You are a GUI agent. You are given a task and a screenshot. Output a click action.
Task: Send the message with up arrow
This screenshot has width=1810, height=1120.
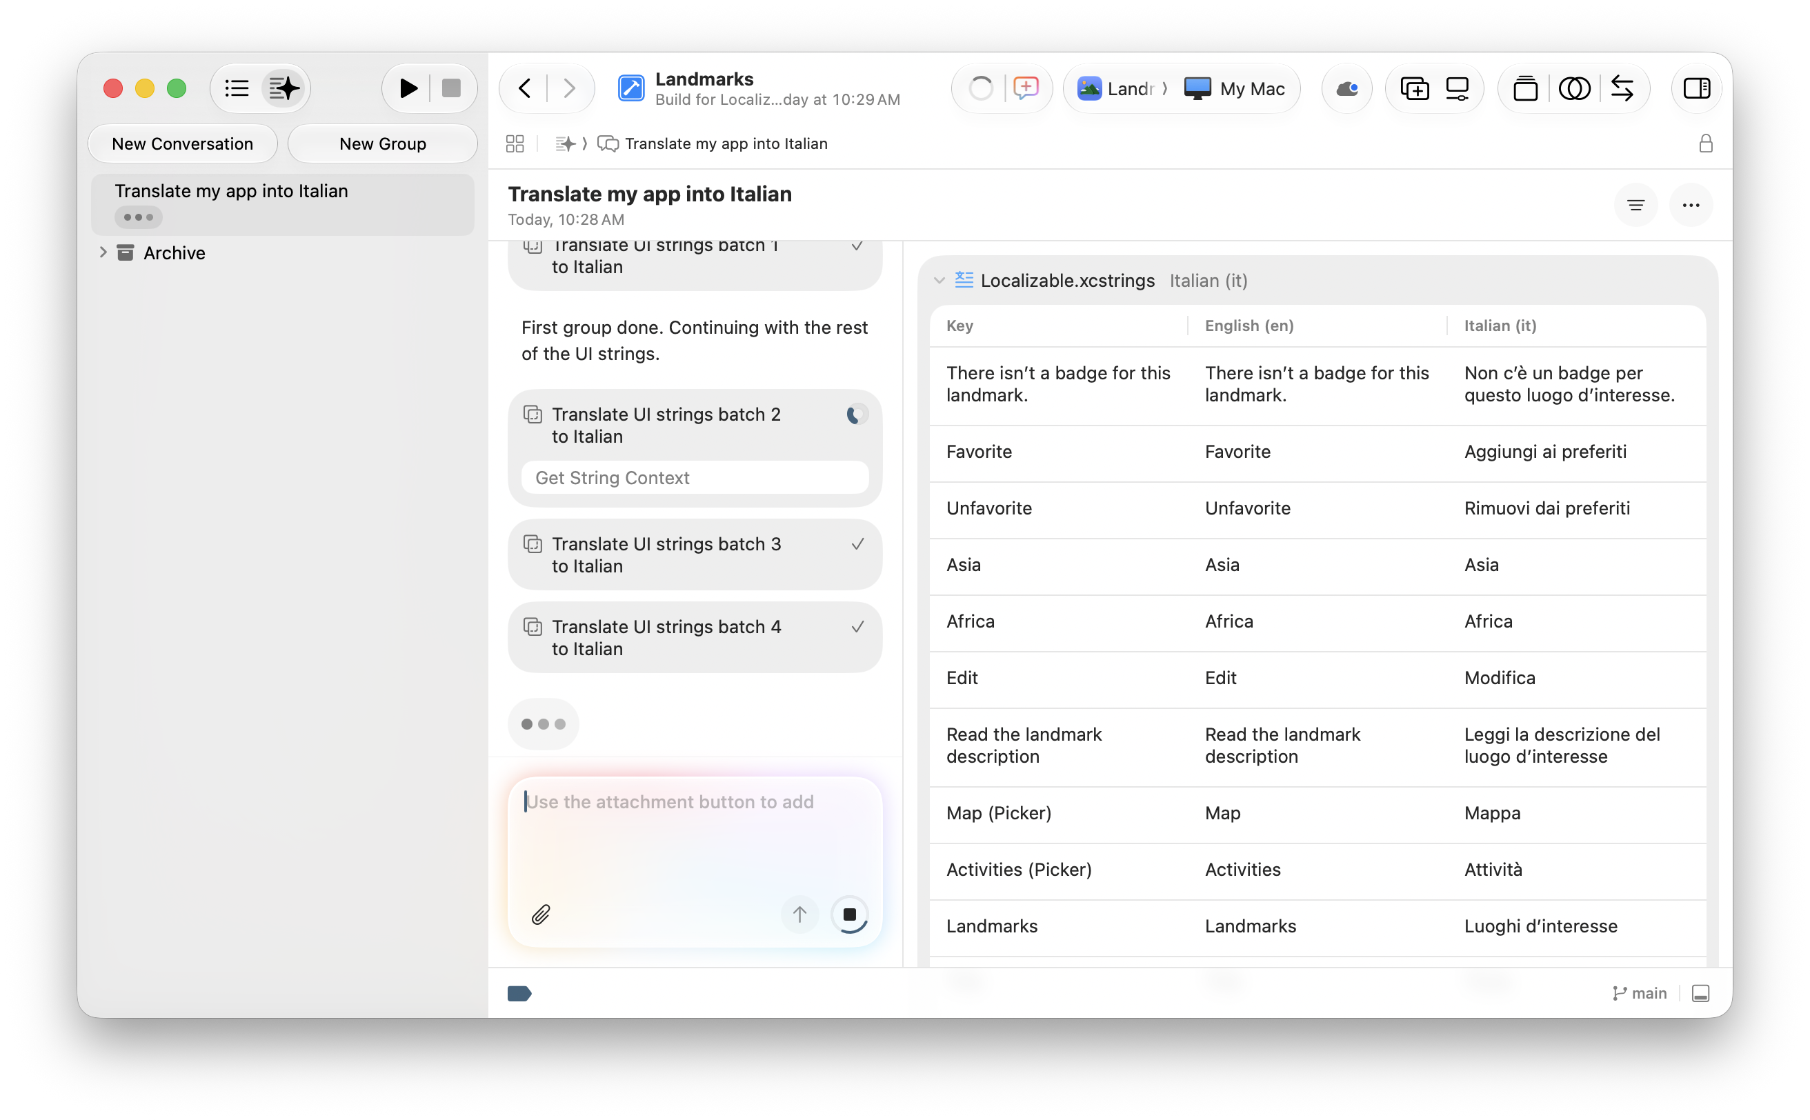(799, 914)
